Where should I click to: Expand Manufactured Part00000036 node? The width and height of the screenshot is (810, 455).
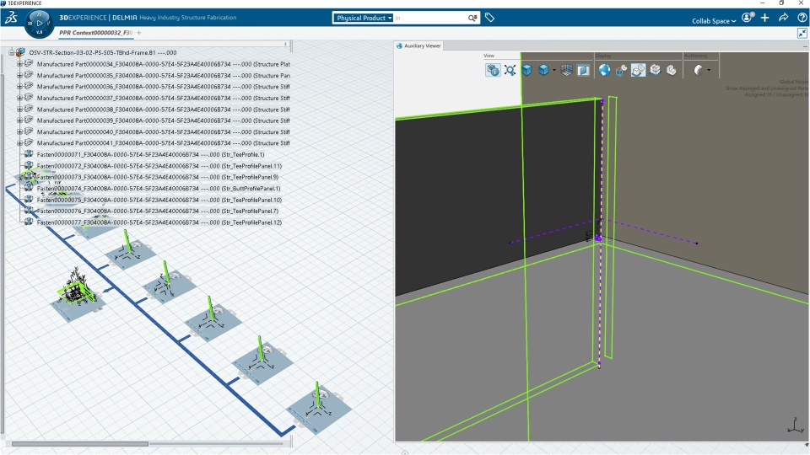point(19,87)
